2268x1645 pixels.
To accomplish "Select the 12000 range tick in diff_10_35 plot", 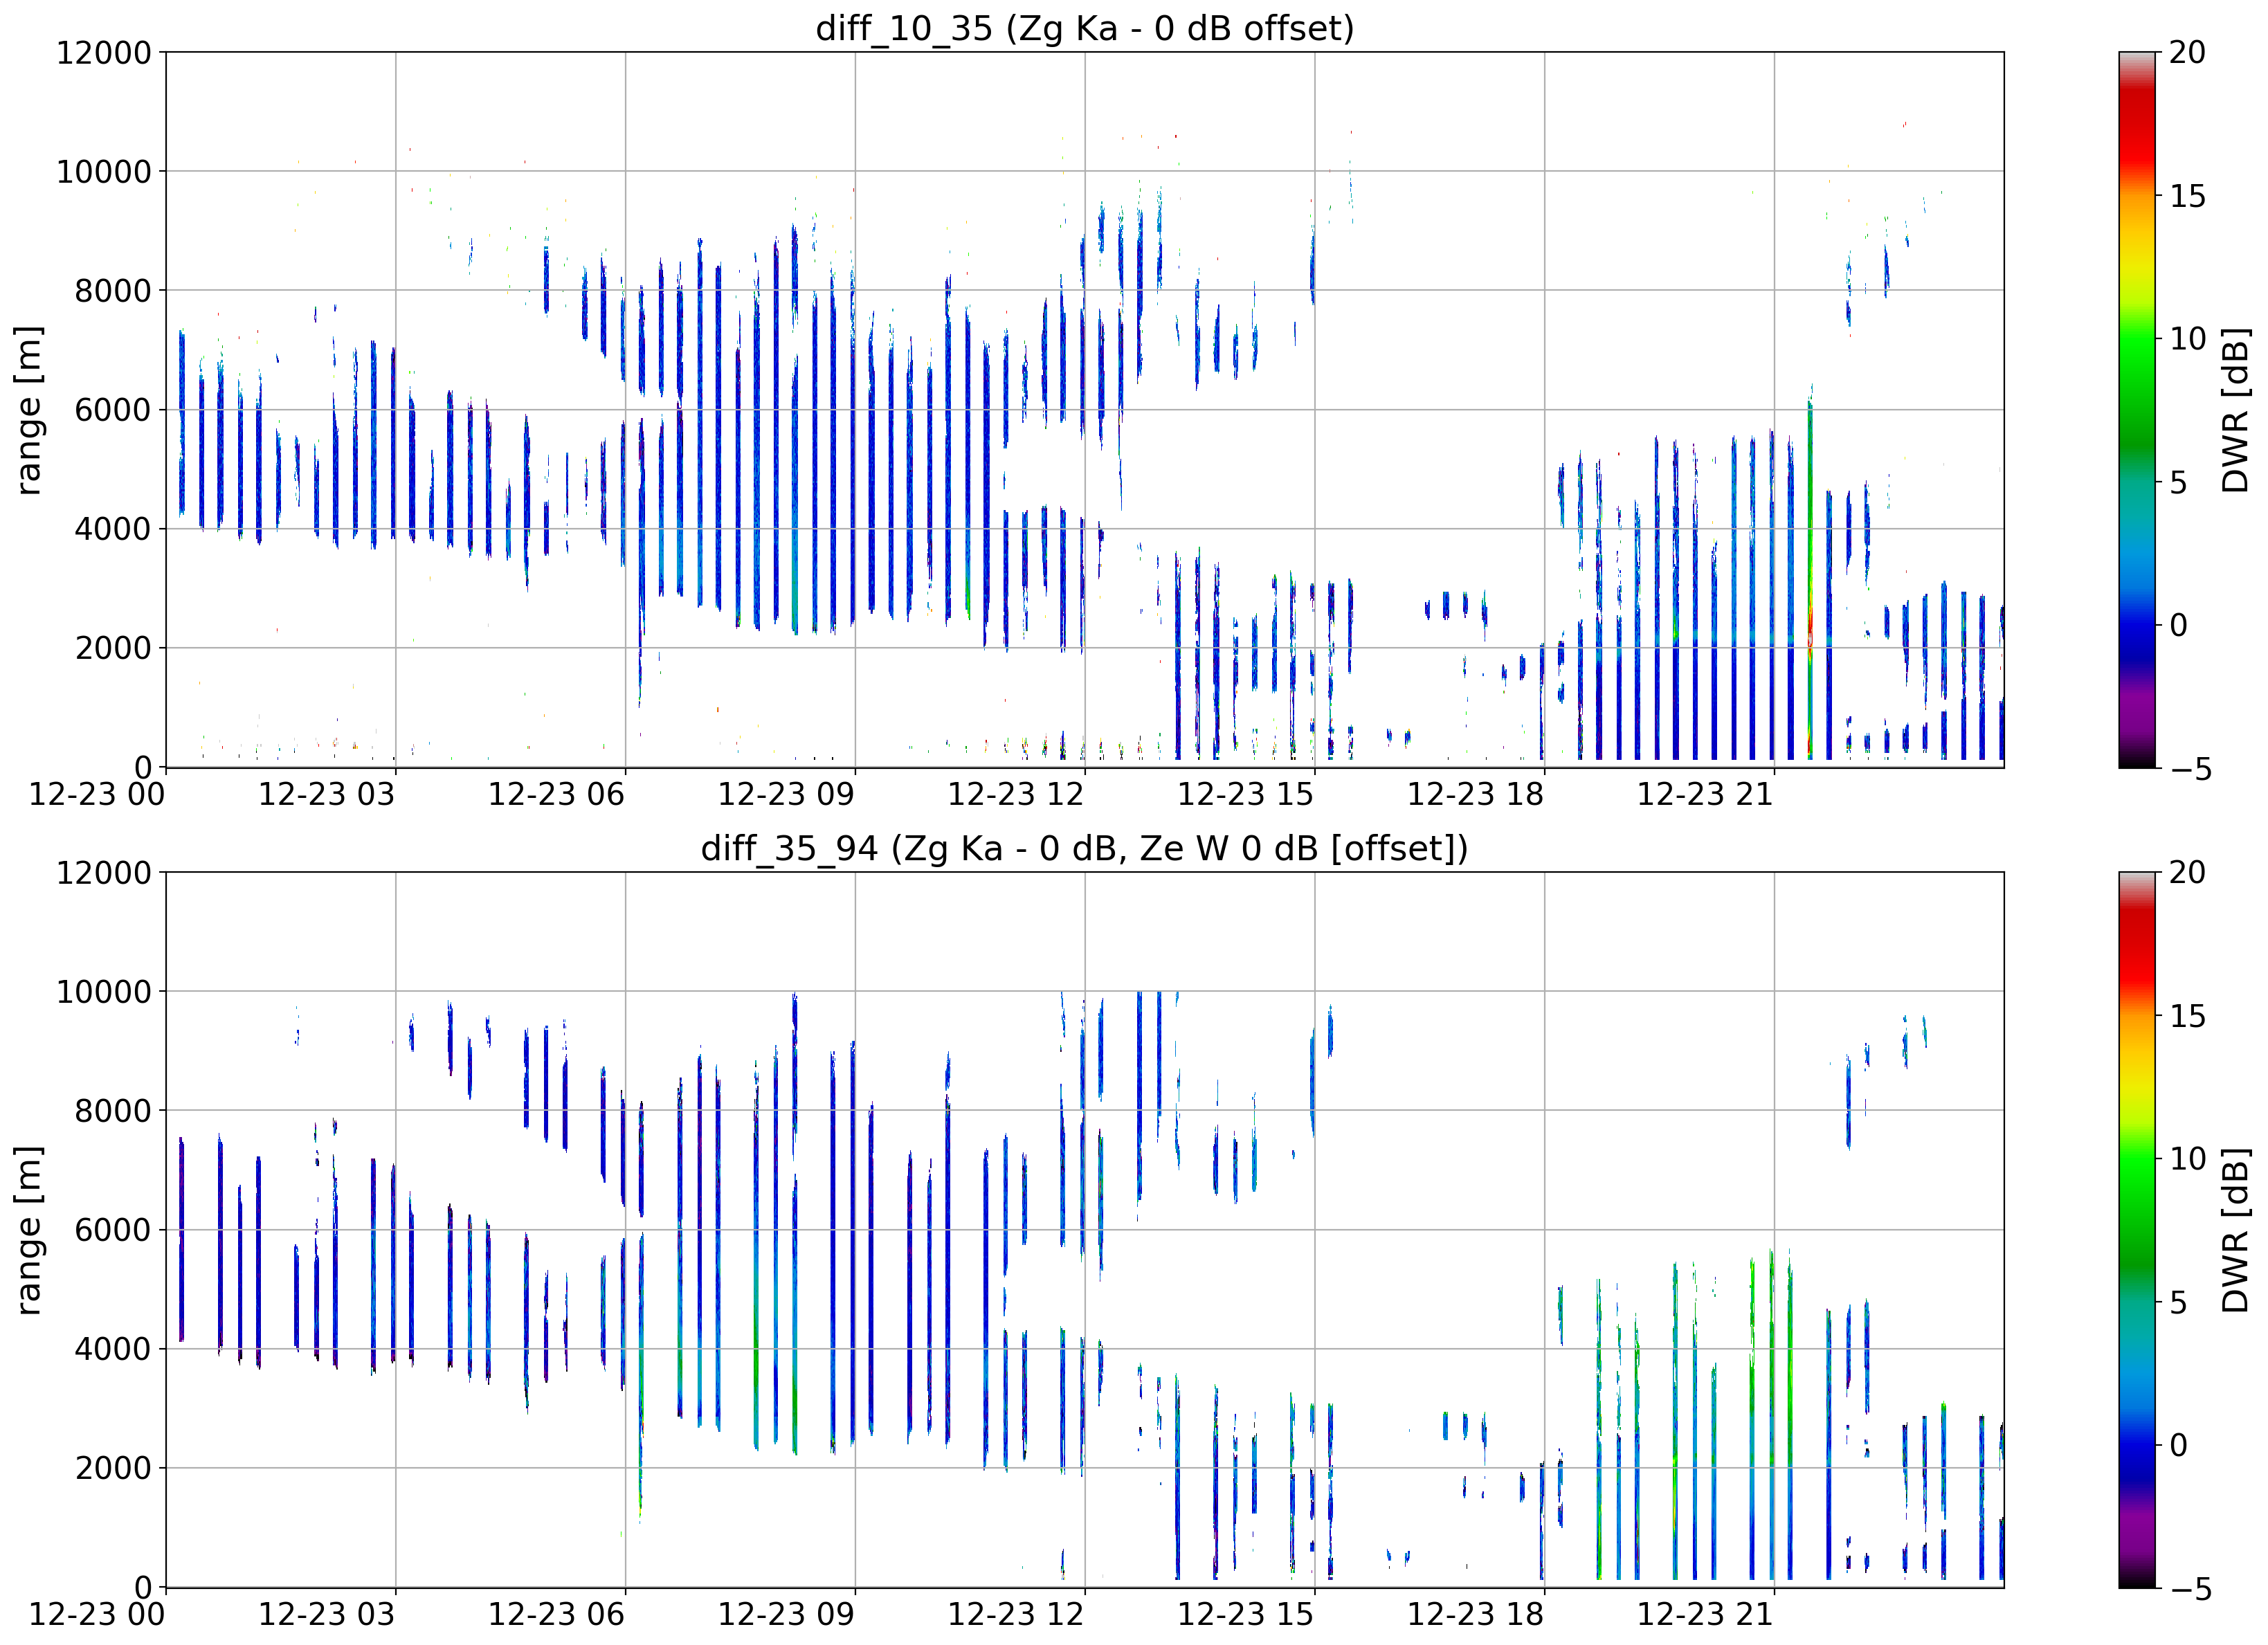I will [x=103, y=52].
